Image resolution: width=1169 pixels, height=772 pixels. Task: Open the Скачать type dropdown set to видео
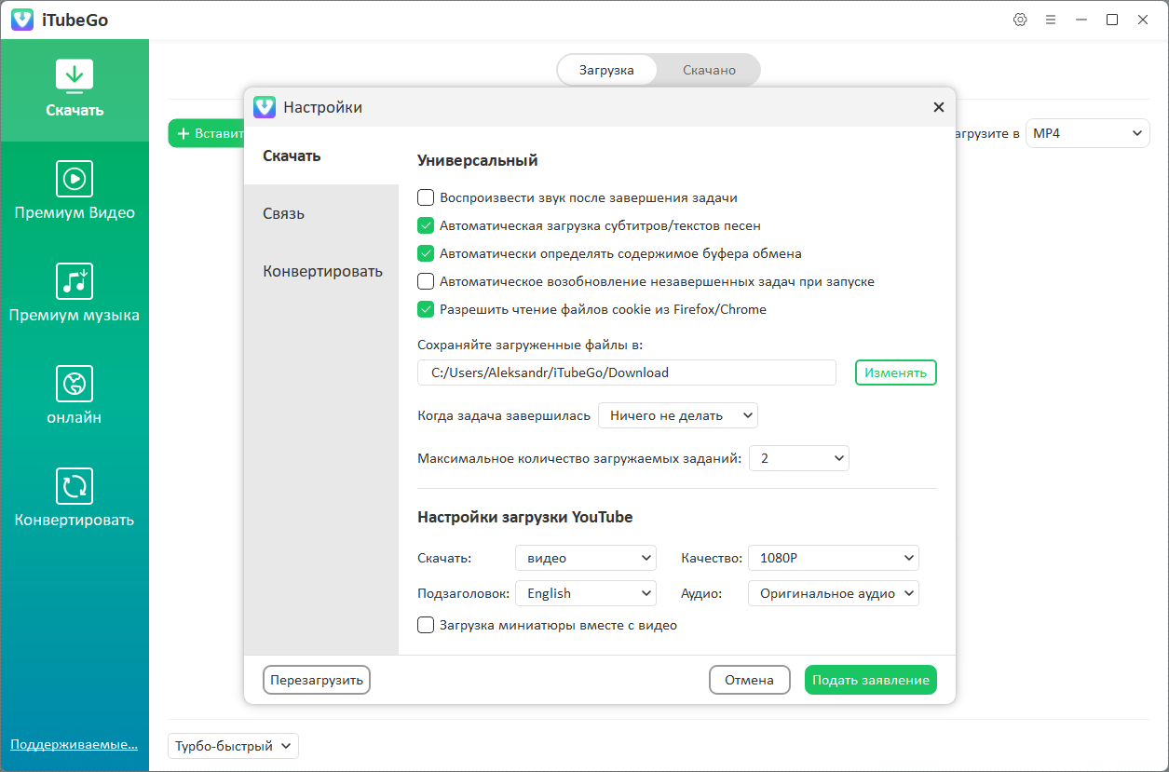pyautogui.click(x=586, y=558)
